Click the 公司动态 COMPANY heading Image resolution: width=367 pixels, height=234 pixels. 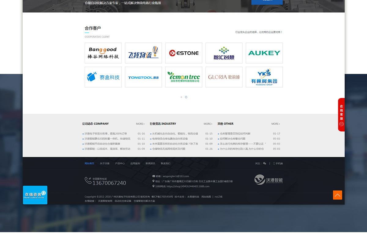point(95,124)
